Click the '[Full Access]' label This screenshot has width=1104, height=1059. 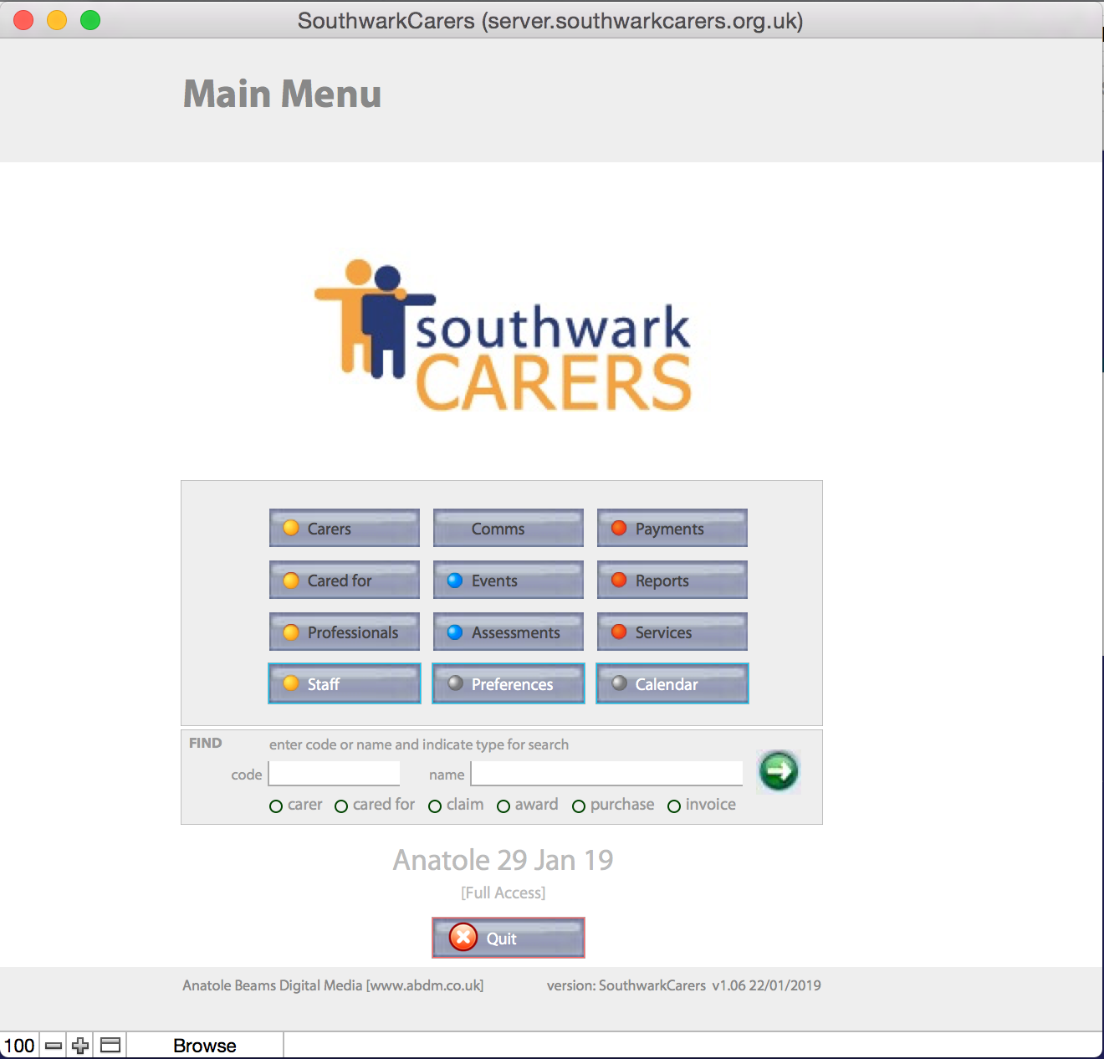pyautogui.click(x=503, y=893)
